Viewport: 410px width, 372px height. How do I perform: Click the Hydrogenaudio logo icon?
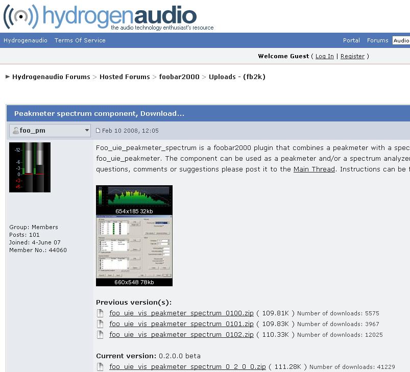[x=20, y=16]
